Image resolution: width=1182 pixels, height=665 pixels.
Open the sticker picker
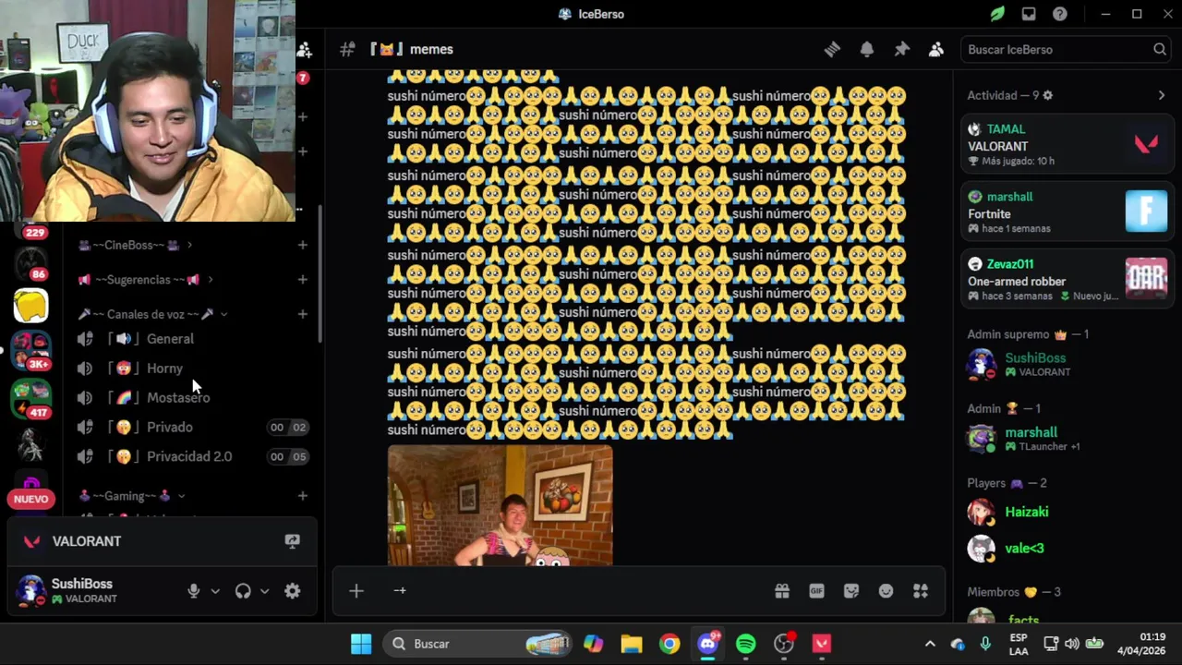[x=851, y=591]
